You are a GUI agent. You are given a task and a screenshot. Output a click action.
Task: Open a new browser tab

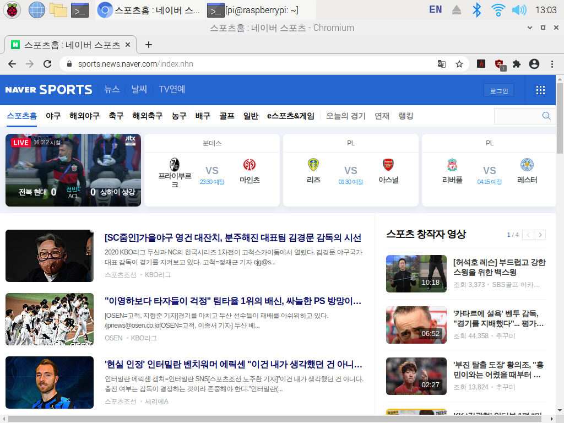click(x=149, y=45)
